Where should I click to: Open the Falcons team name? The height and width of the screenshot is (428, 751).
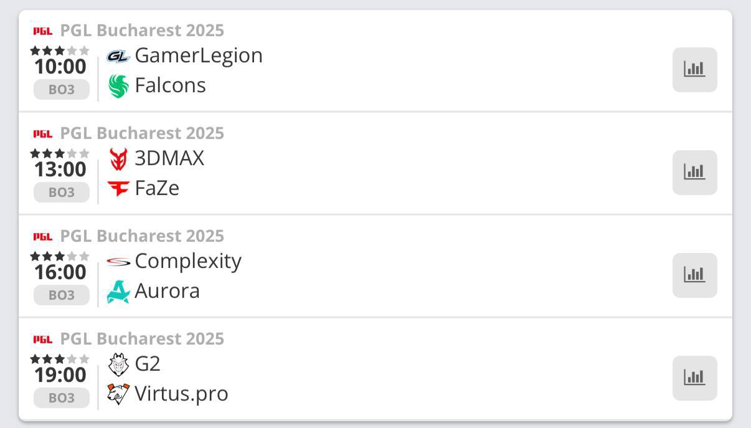click(x=170, y=85)
